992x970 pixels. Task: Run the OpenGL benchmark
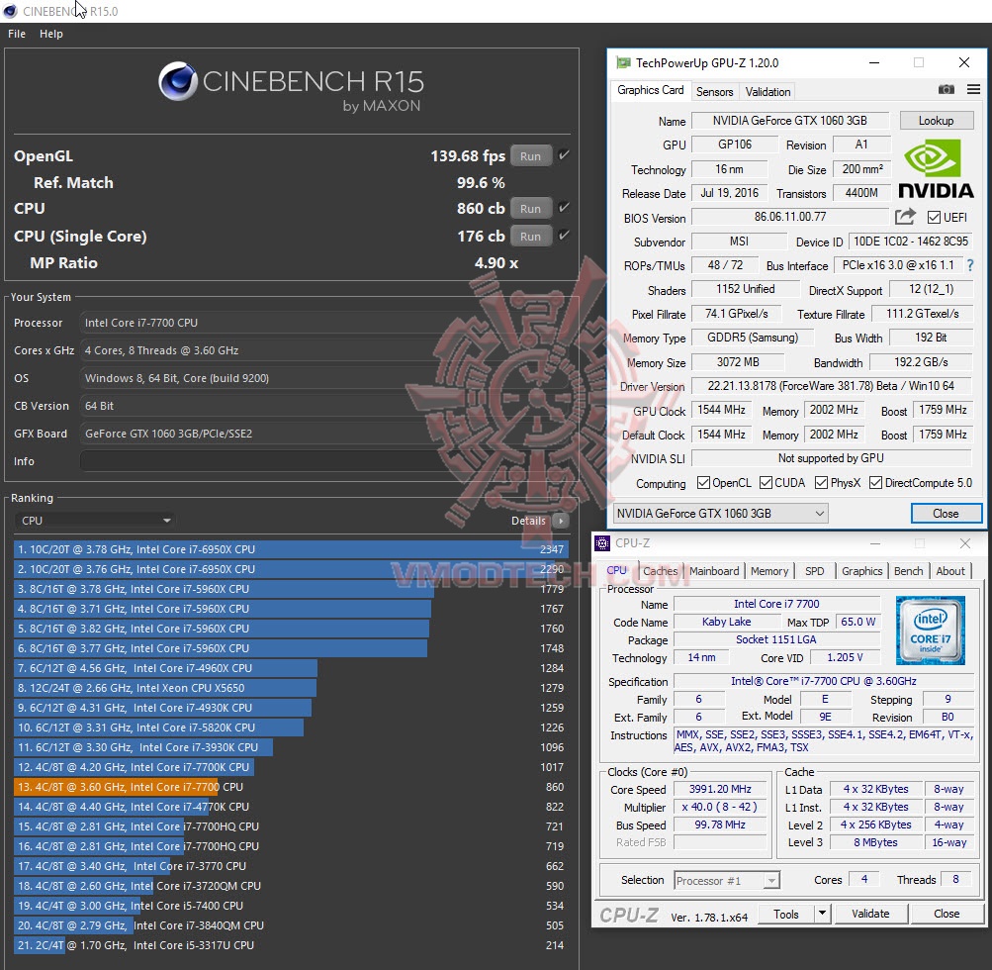point(530,155)
